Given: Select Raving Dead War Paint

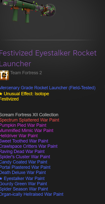Looking at the screenshot, I should [x=22, y=151].
